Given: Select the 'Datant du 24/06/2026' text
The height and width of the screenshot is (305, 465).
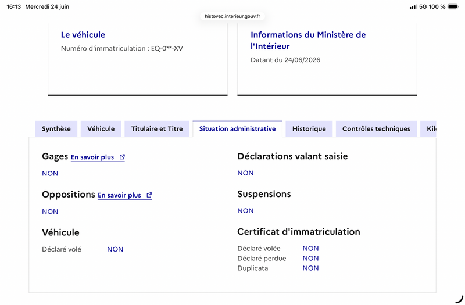Looking at the screenshot, I should click(285, 60).
